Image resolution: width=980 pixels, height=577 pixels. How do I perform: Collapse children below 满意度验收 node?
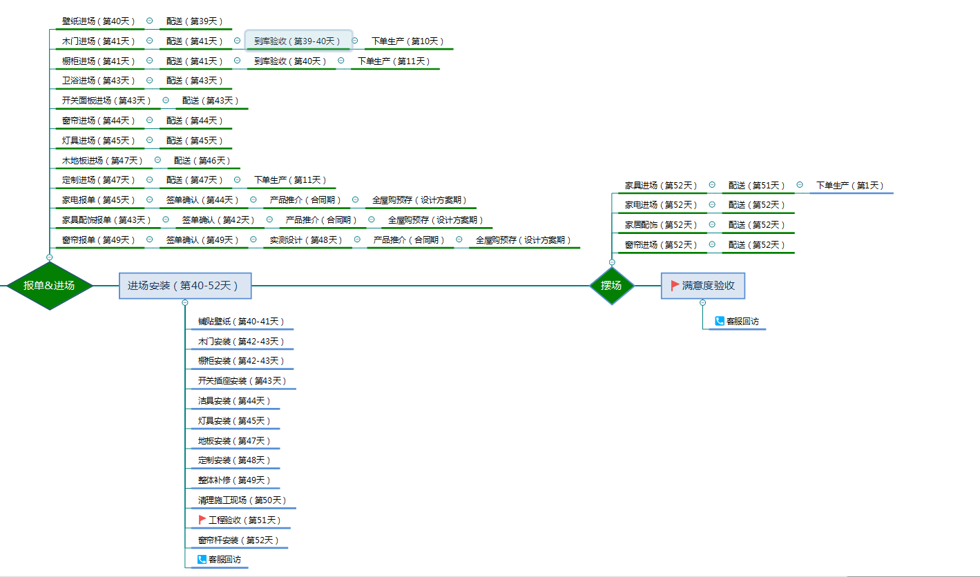(702, 302)
